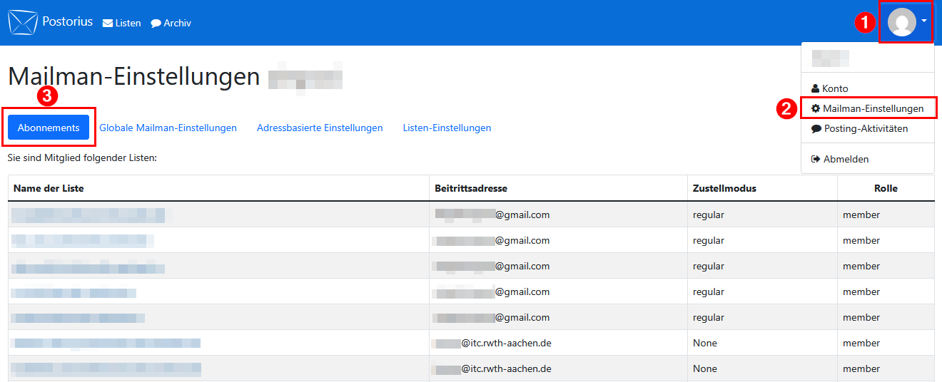Click the gear icon beside Mailman-Einstellungen
The width and height of the screenshot is (942, 382).
click(816, 108)
